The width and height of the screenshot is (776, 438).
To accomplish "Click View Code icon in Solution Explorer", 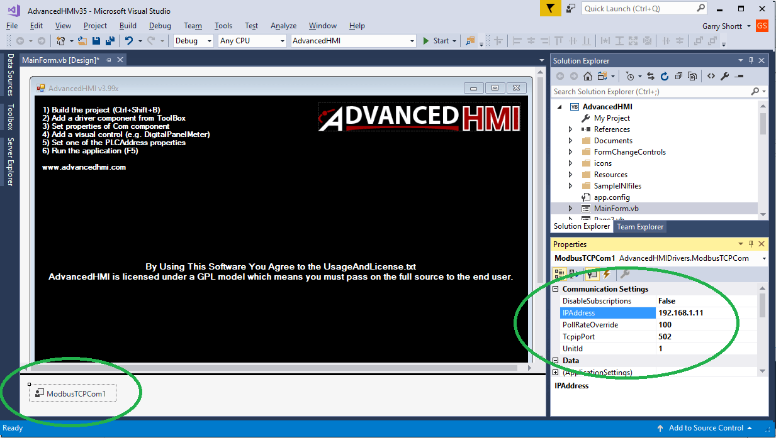I will pos(711,76).
